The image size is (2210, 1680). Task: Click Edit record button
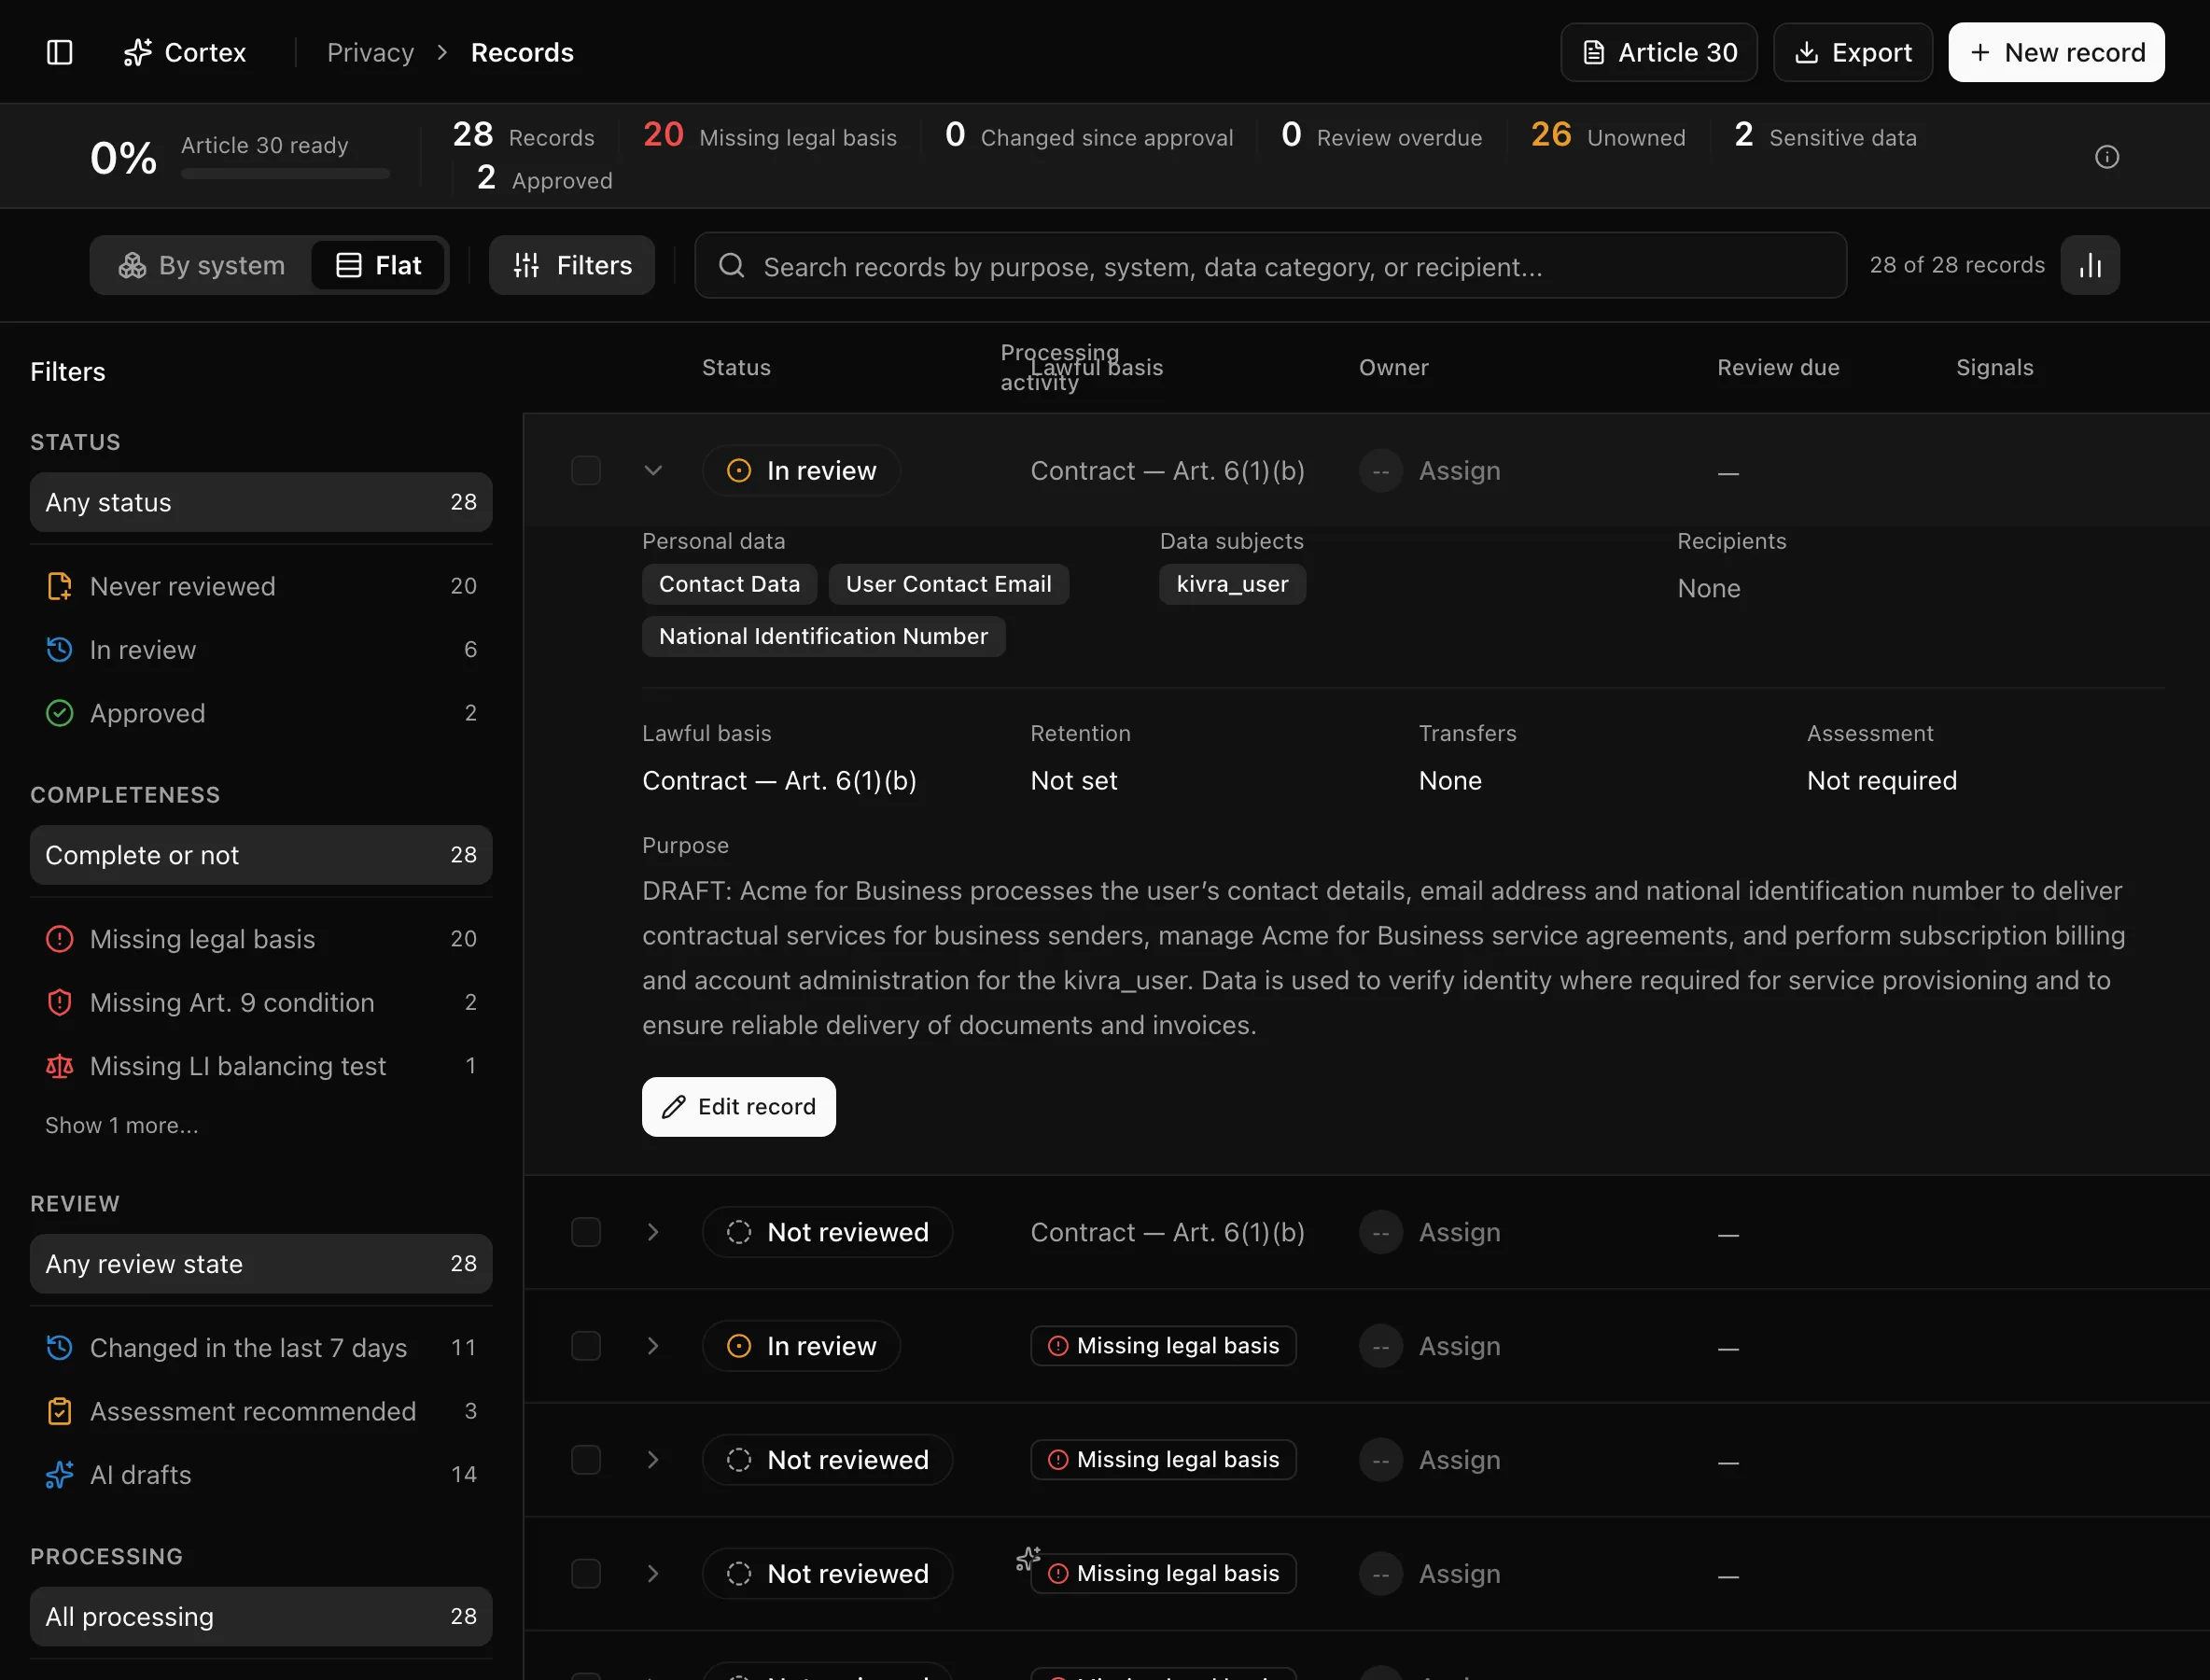click(739, 1107)
